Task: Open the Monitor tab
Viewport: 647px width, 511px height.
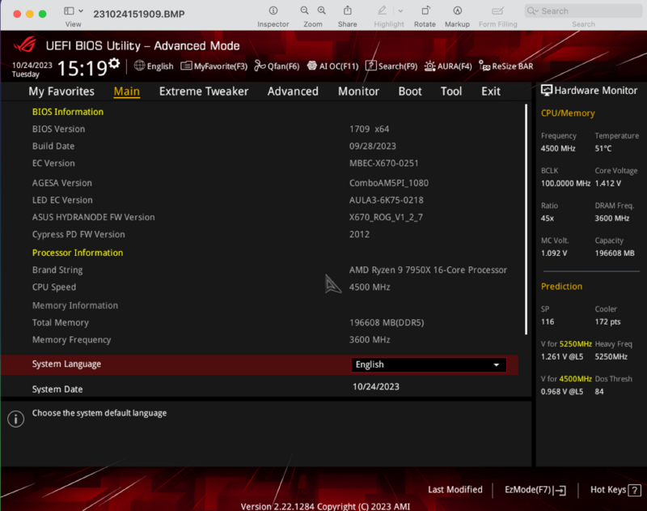Action: pyautogui.click(x=358, y=92)
